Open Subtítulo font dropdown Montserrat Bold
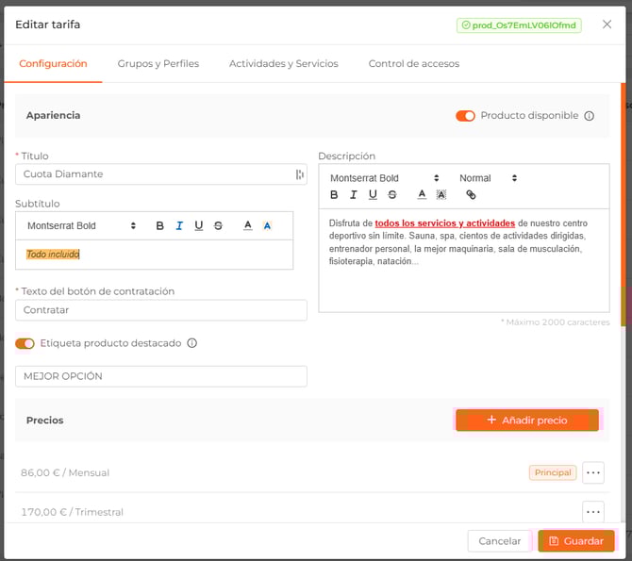This screenshot has height=561, width=632. (81, 226)
